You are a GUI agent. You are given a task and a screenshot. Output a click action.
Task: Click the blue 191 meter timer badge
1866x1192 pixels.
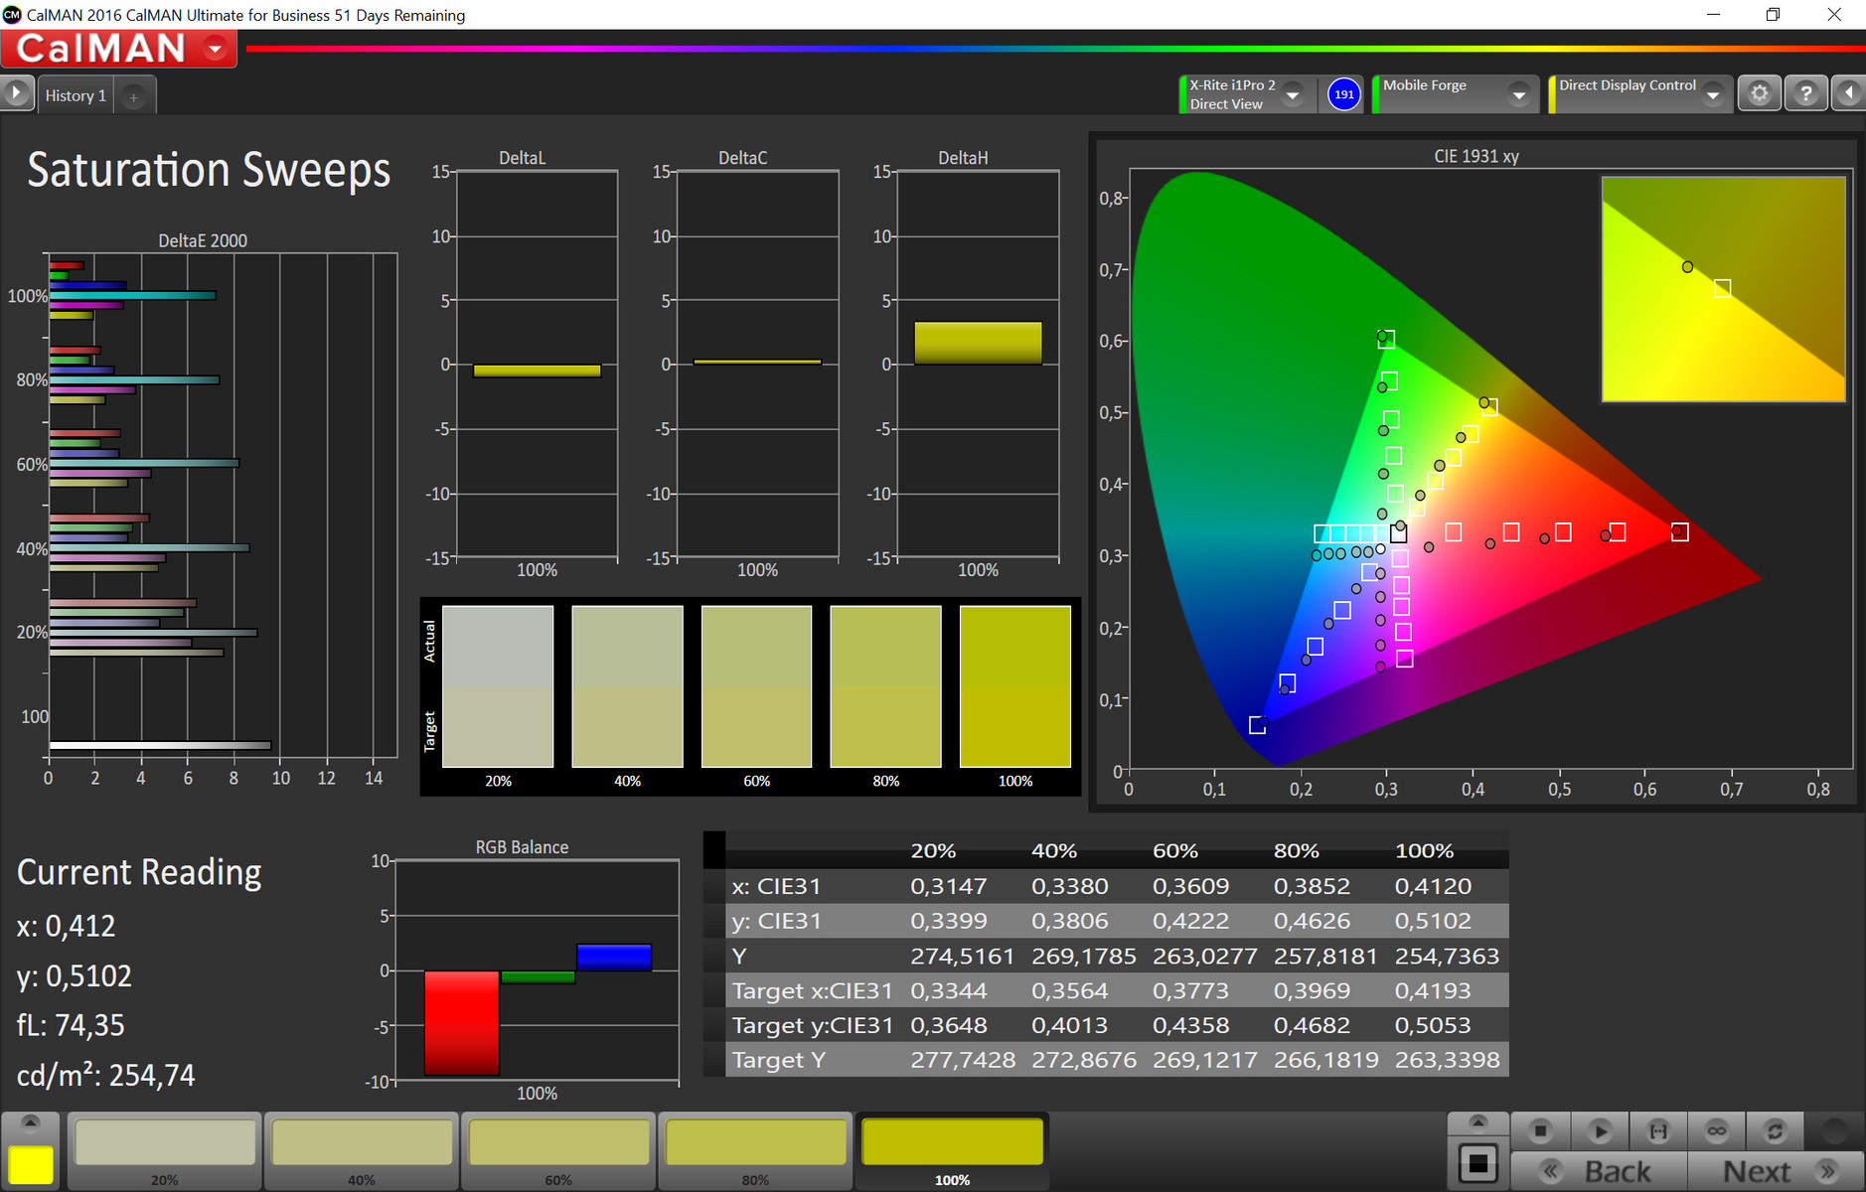1343,94
